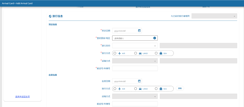
Task: Click the 清除 button for departure mode
Action: 180,88
